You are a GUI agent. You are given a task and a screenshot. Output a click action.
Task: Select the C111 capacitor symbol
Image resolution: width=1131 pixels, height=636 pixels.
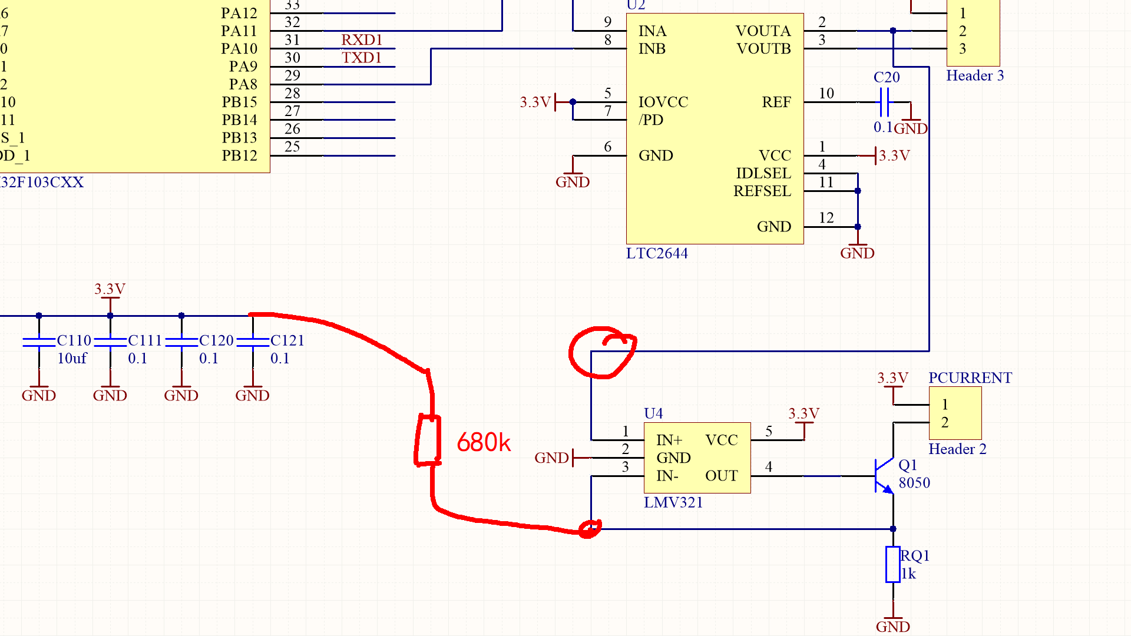110,342
